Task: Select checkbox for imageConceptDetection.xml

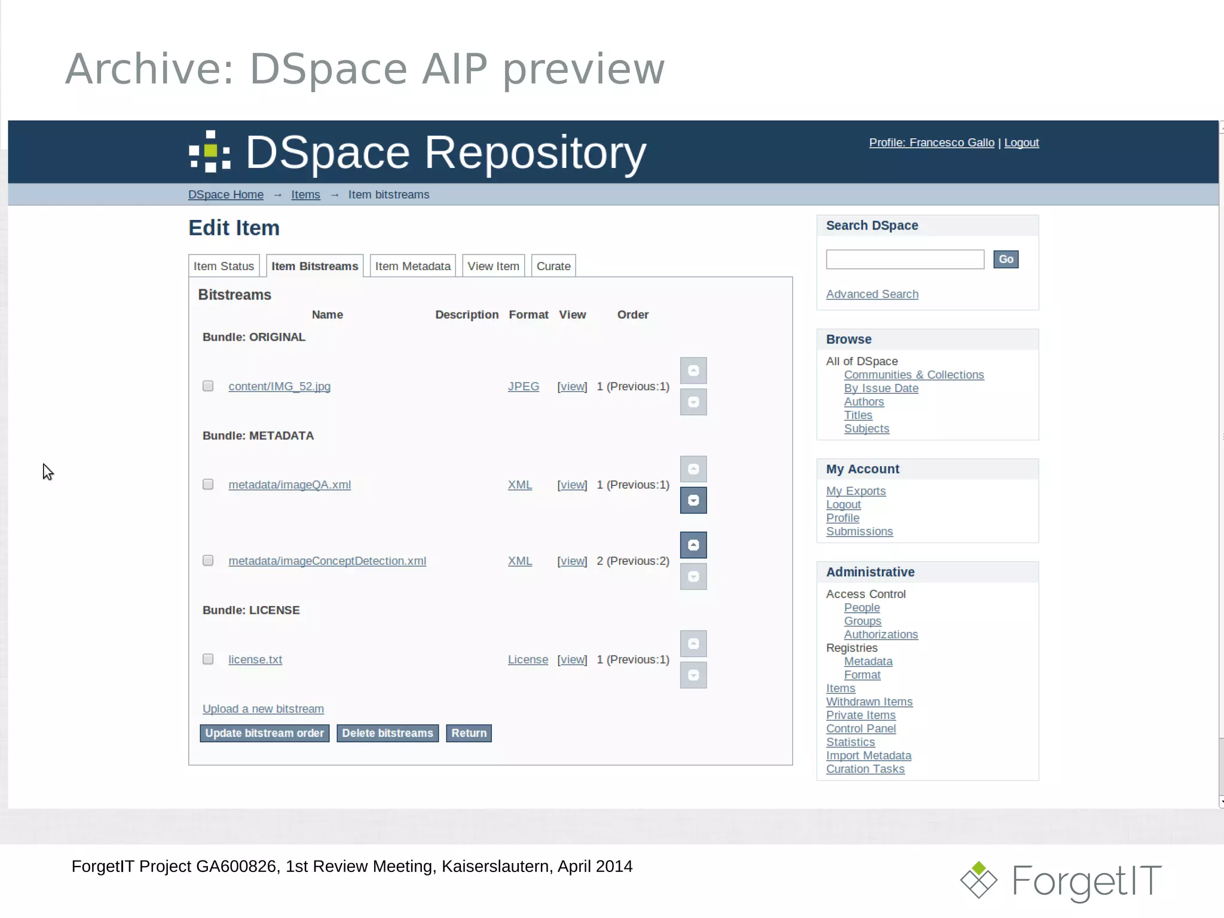Action: pos(208,561)
